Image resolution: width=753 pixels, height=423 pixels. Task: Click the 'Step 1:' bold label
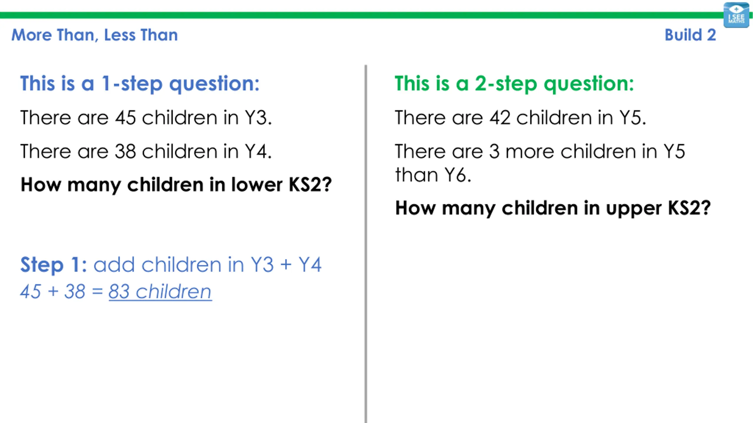coord(54,265)
